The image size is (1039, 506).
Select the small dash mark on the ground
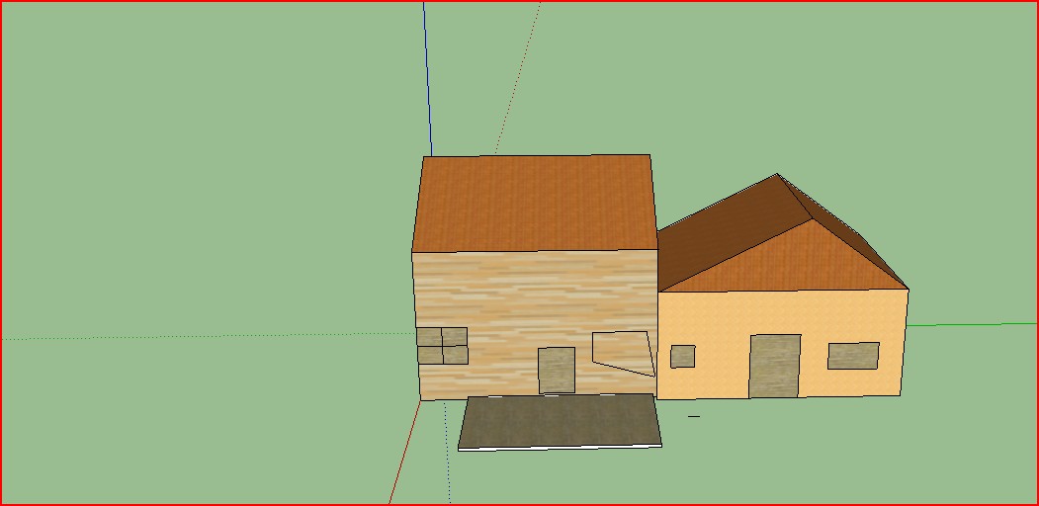click(694, 416)
